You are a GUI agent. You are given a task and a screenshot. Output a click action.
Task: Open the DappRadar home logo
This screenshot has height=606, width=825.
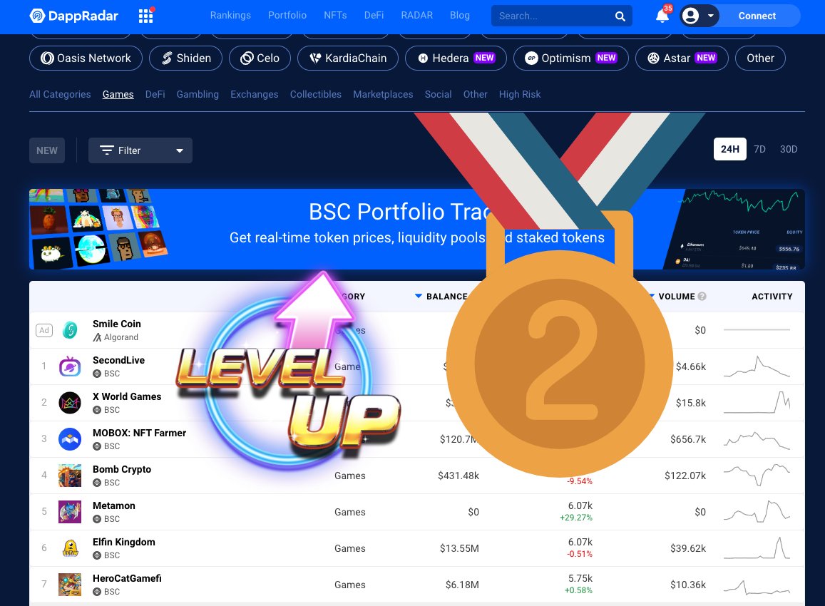coord(73,16)
